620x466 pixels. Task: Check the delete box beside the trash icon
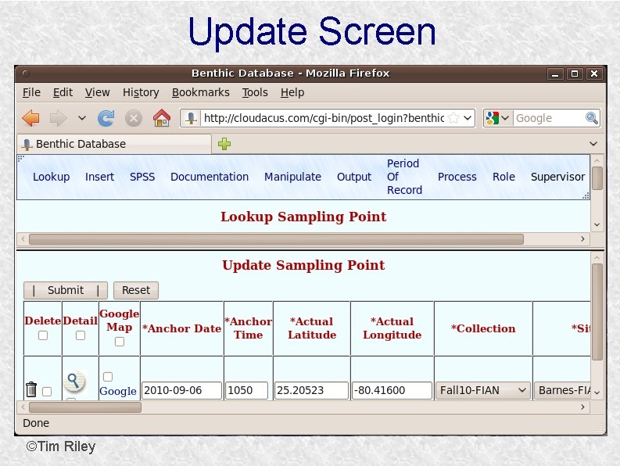[47, 392]
